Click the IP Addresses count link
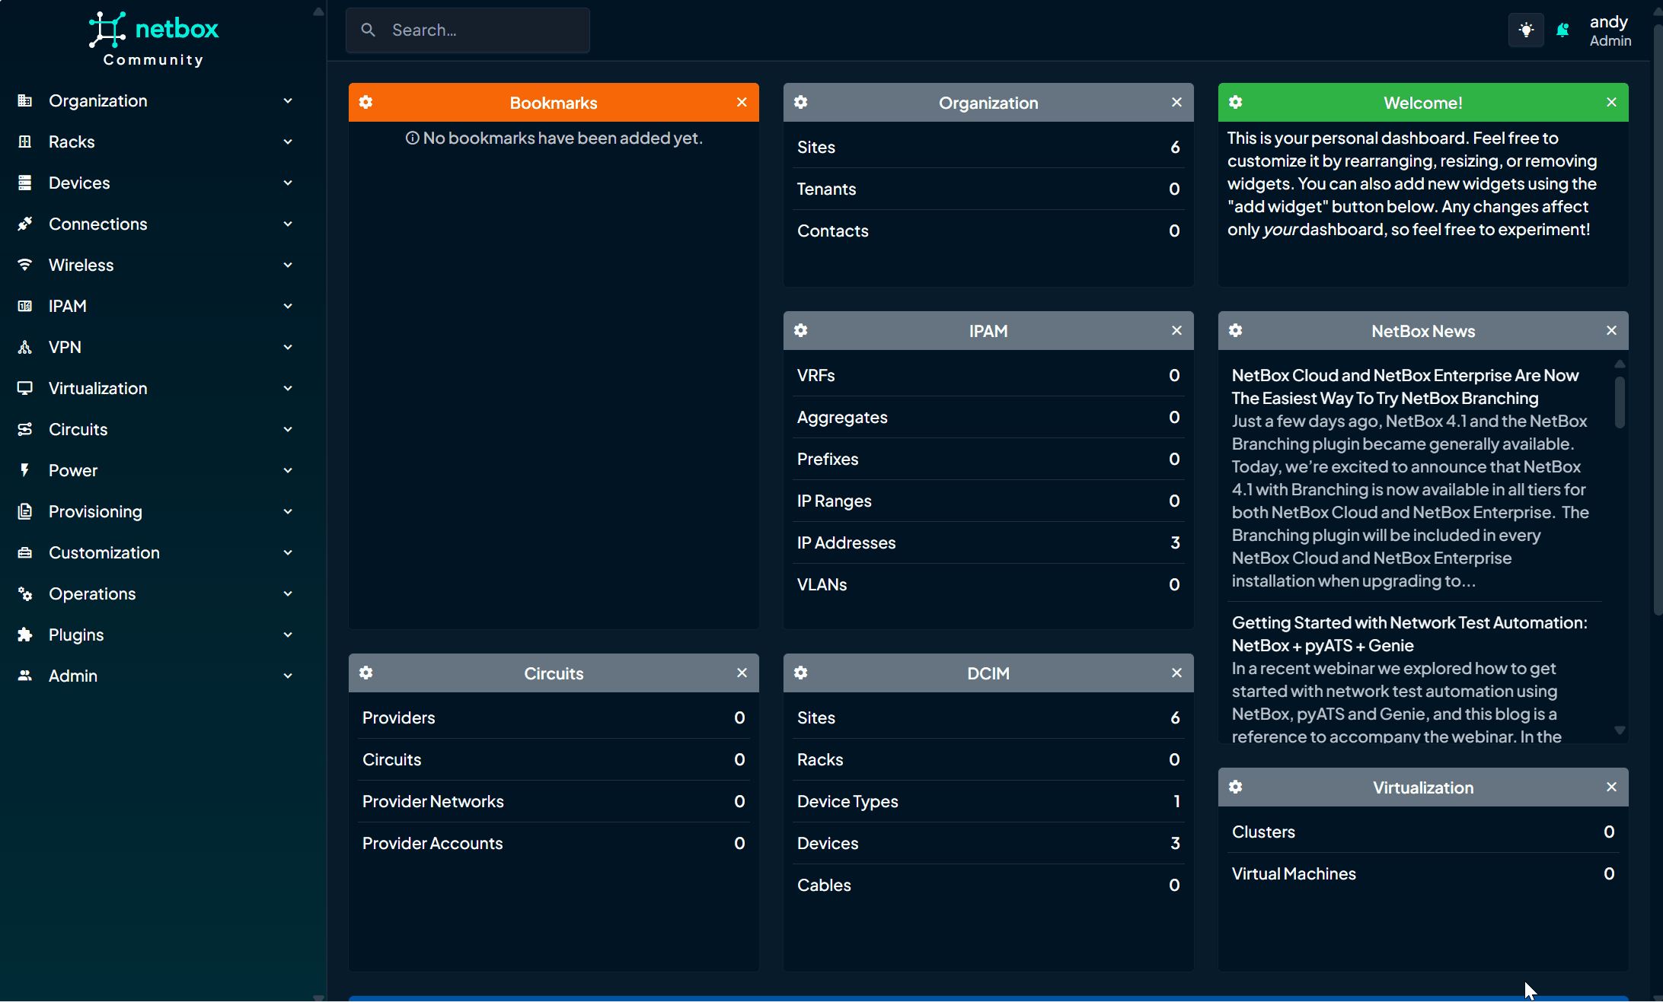The height and width of the screenshot is (1002, 1663). [x=1171, y=542]
